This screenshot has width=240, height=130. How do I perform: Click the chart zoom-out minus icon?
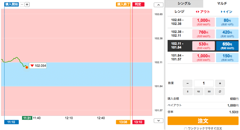coord(22,5)
